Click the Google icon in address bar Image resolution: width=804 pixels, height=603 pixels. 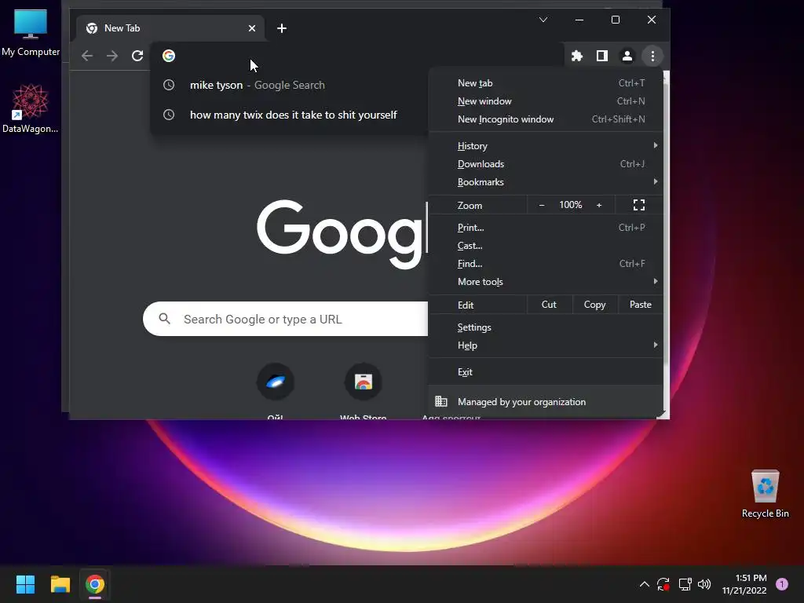click(169, 56)
